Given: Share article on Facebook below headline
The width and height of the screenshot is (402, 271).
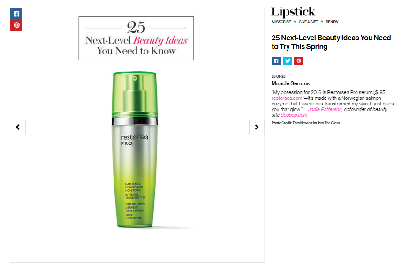Looking at the screenshot, I should pyautogui.click(x=276, y=61).
